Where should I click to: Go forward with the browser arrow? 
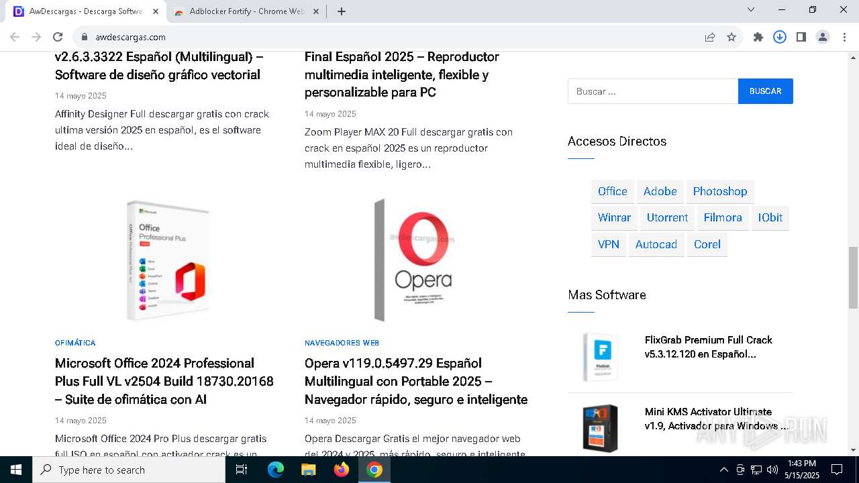36,37
